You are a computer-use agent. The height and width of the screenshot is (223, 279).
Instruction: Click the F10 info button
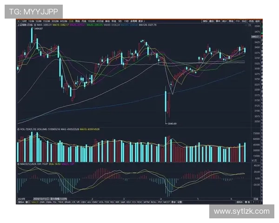(238, 21)
